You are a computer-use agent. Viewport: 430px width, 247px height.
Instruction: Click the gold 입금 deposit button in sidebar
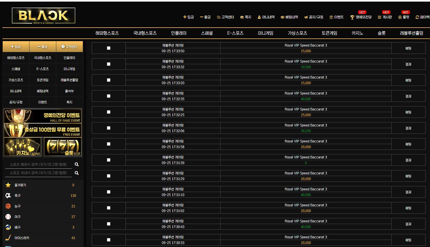(16, 47)
